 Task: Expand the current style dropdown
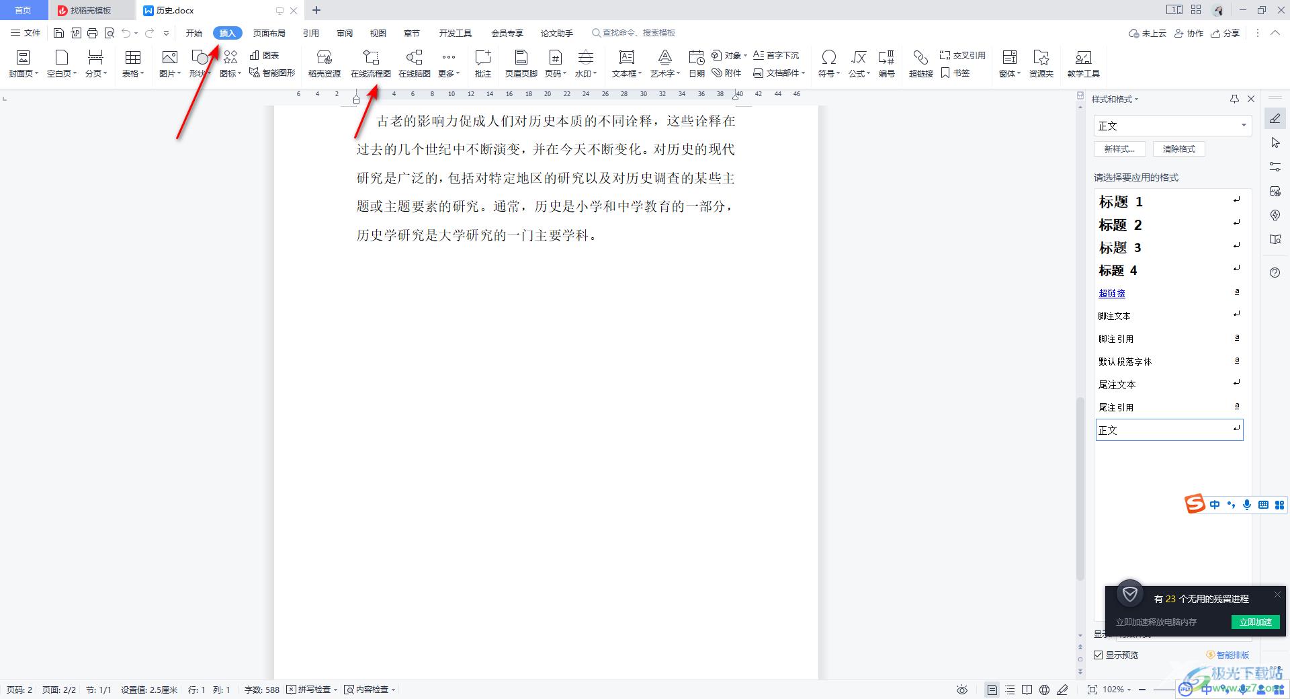click(x=1244, y=126)
